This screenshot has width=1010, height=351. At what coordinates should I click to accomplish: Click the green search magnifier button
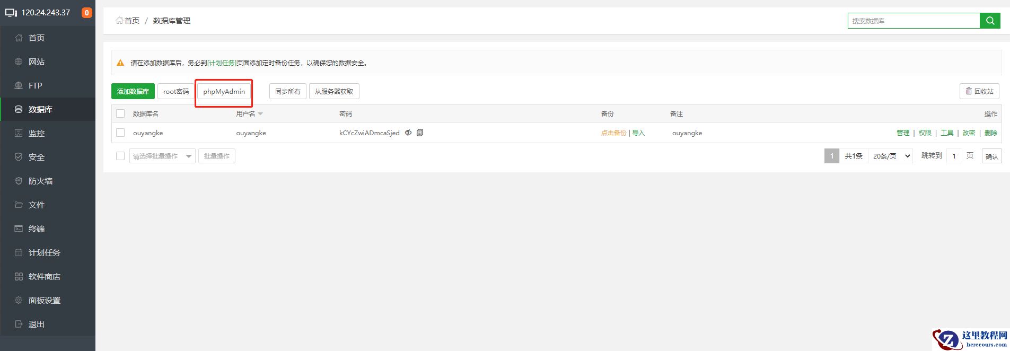coord(990,21)
